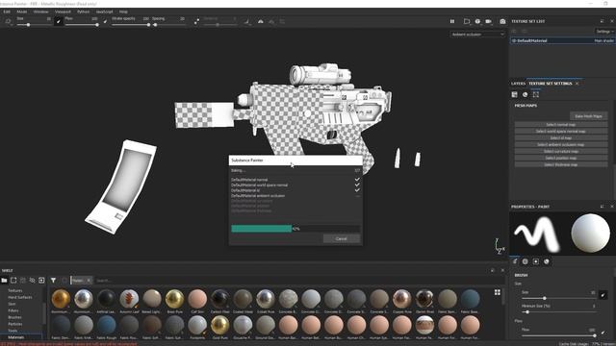Click the video camera icon in toolbar
The width and height of the screenshot is (616, 346).
(488, 21)
